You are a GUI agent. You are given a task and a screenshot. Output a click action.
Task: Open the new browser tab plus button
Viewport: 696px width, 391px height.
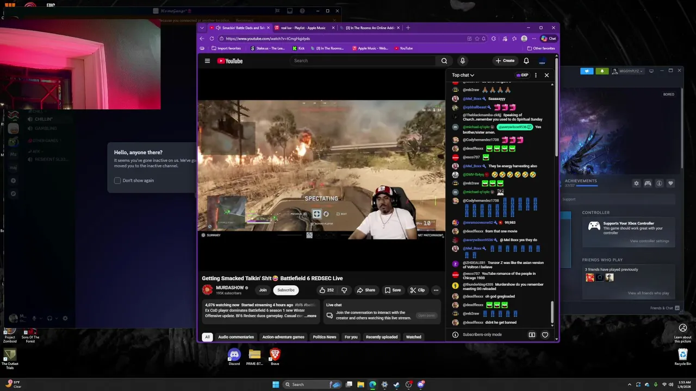408,28
